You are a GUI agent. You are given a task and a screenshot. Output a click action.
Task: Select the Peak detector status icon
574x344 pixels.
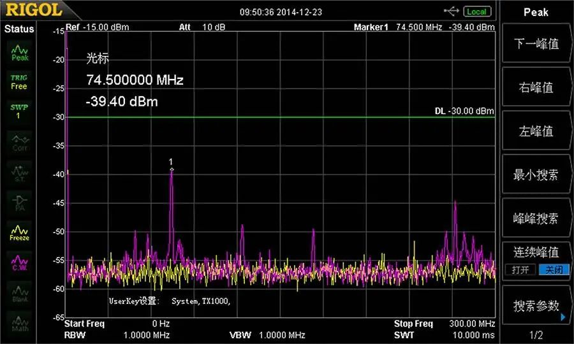[x=19, y=52]
